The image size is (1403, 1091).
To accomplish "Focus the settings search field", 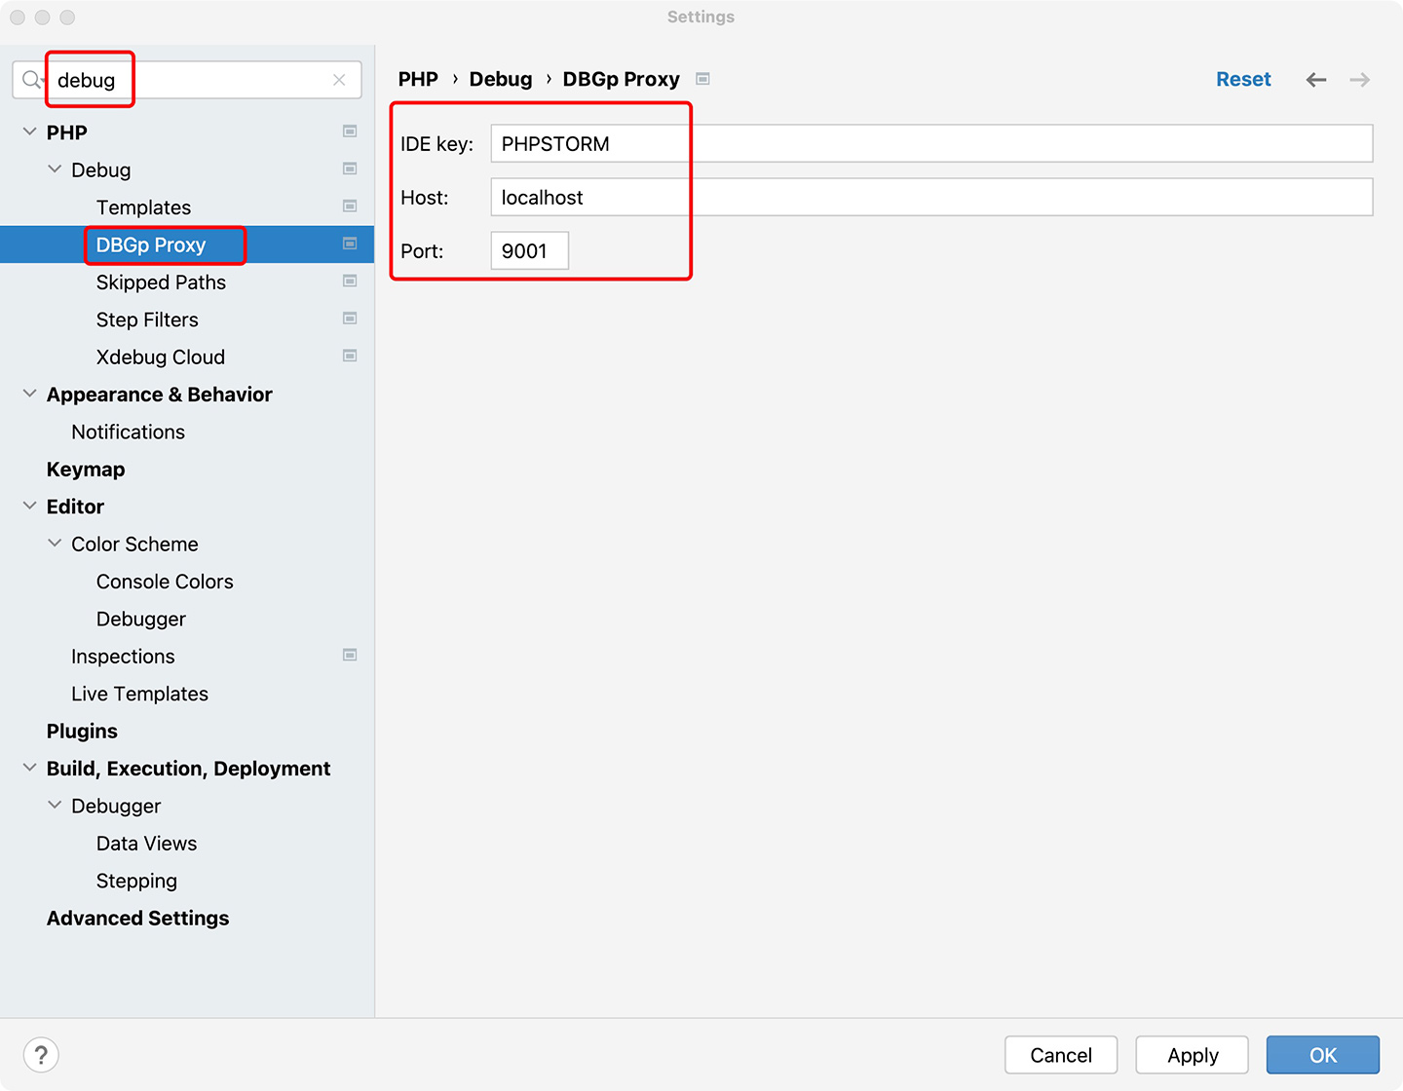I will click(x=187, y=80).
